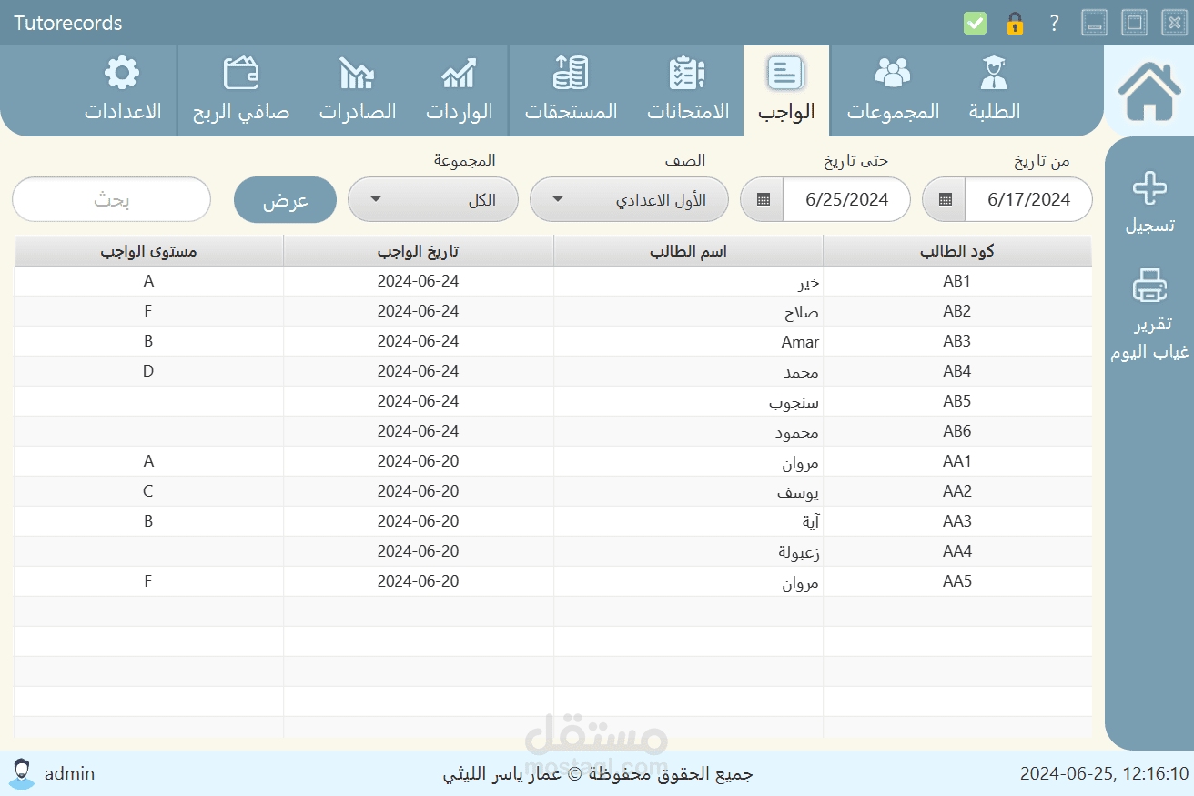1194x796 pixels.
Task: Click the تقرير غياب اليوم label
Action: (x=1149, y=338)
